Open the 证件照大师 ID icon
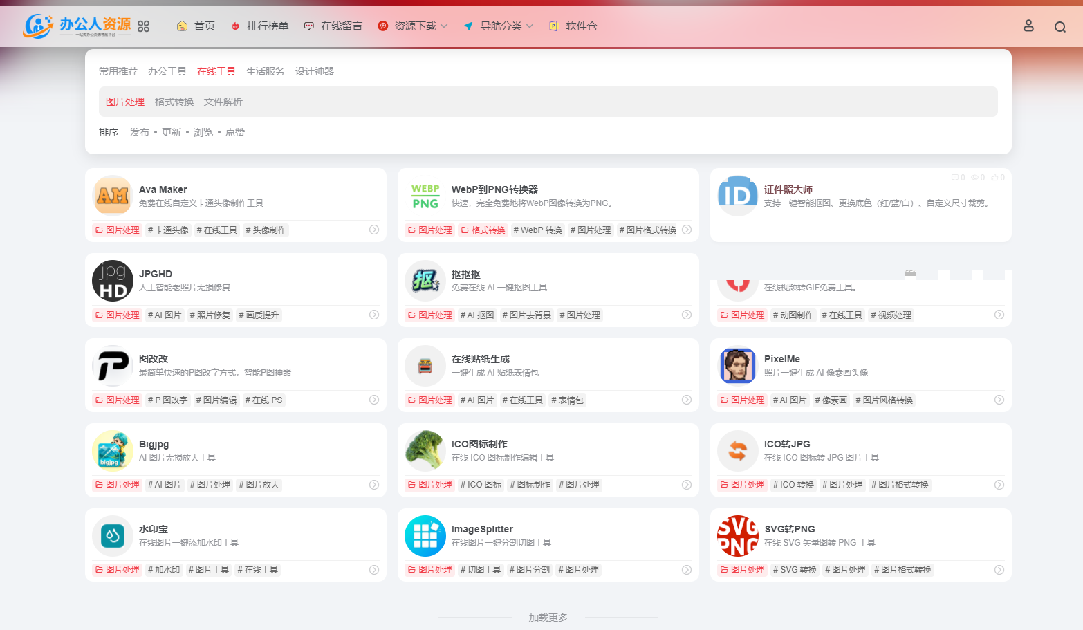The image size is (1083, 630). click(738, 196)
